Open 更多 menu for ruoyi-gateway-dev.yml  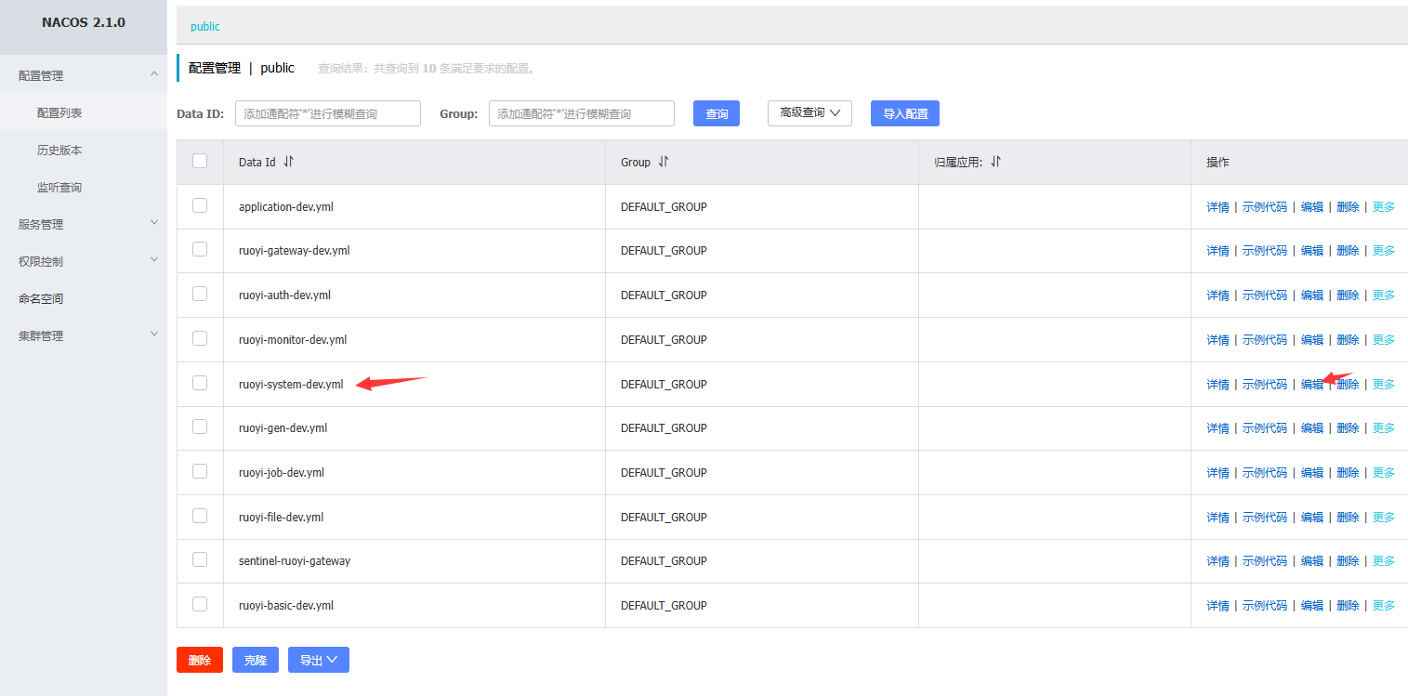[x=1384, y=251]
